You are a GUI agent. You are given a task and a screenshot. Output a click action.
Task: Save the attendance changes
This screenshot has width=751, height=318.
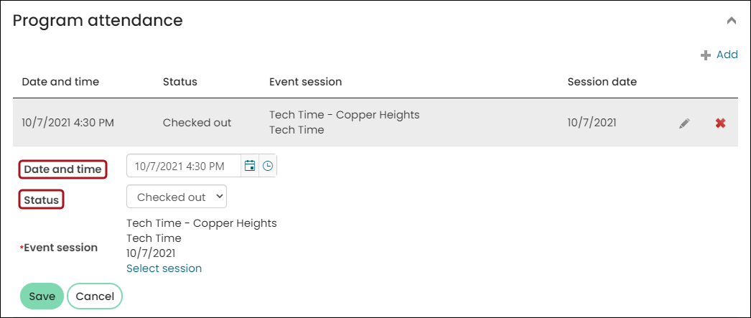click(42, 296)
